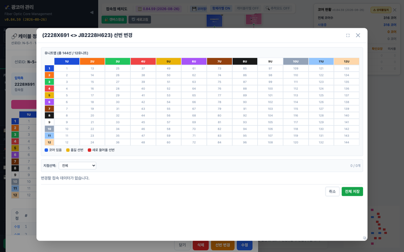Click core cell 13 in unit map
The width and height of the screenshot is (404, 252).
point(92,68)
